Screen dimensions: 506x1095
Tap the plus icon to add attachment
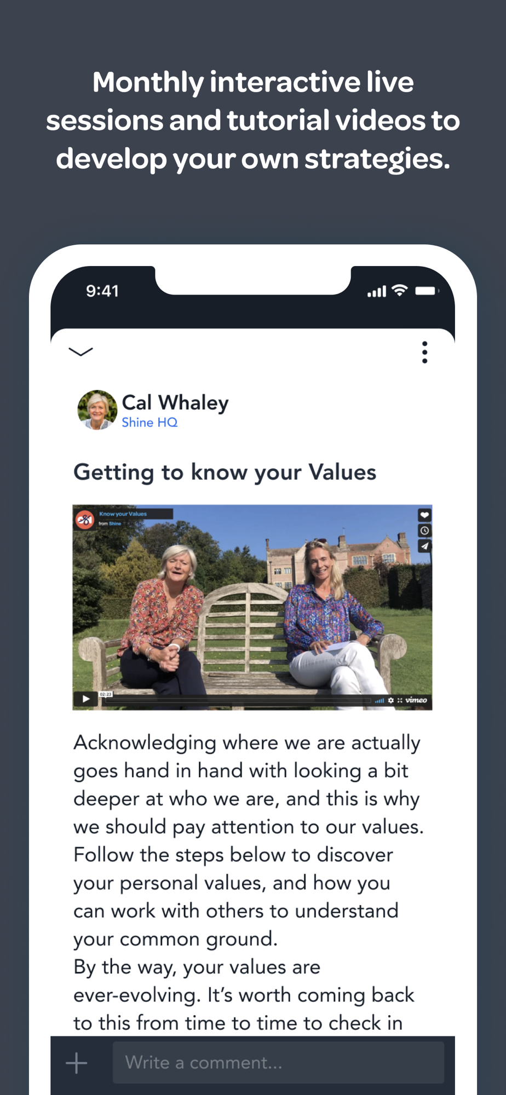[77, 1063]
